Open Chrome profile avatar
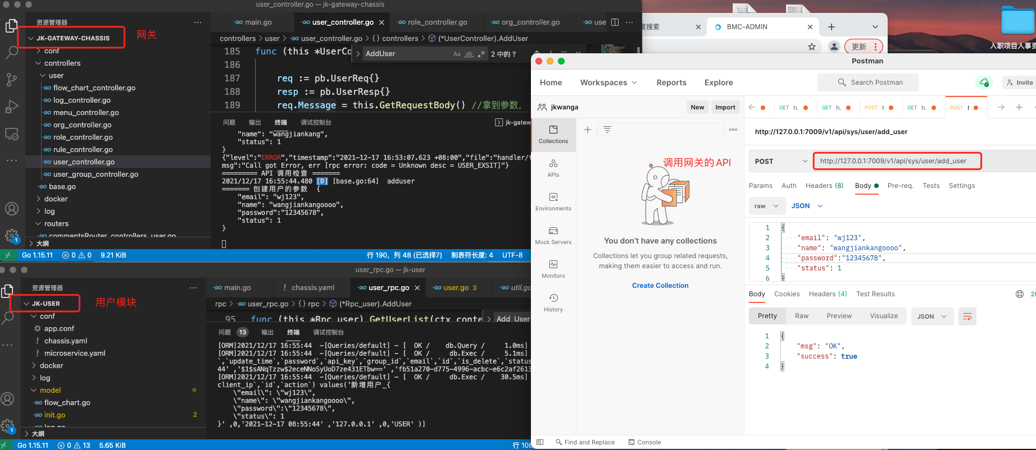Image resolution: width=1036 pixels, height=450 pixels. [x=834, y=47]
